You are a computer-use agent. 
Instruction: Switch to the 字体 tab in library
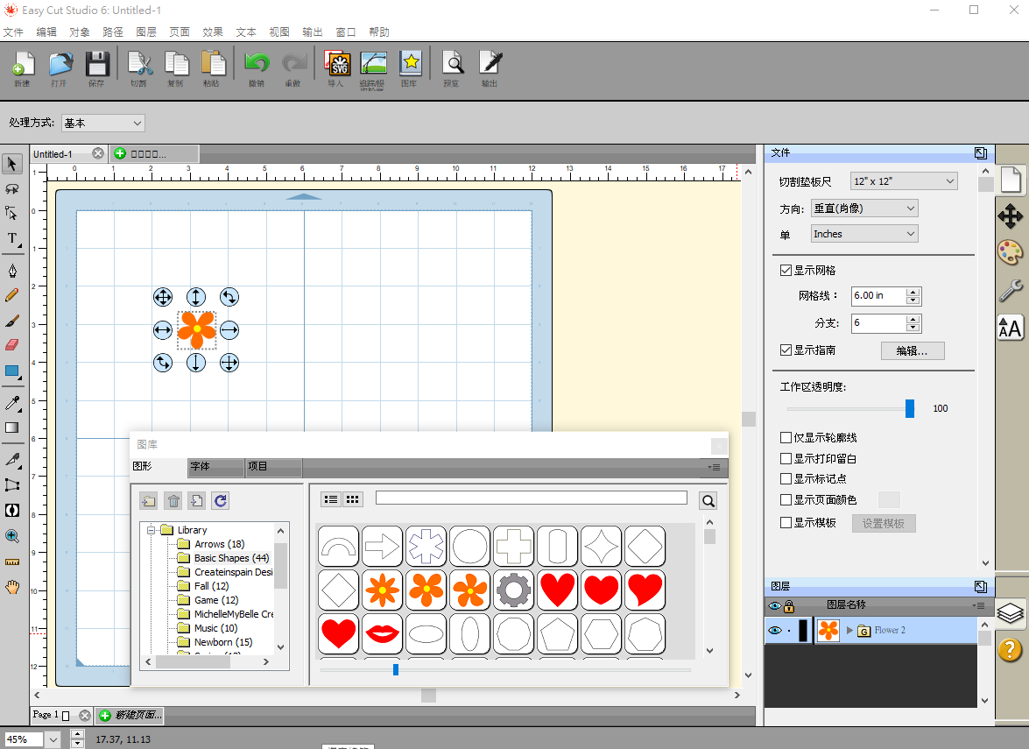coord(215,467)
